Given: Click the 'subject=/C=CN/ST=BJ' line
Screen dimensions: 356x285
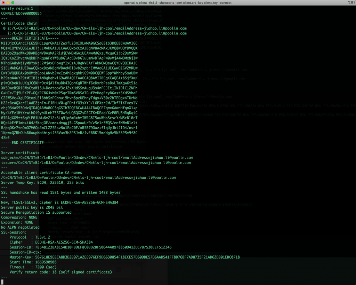Looking at the screenshot, I should coord(97,158).
